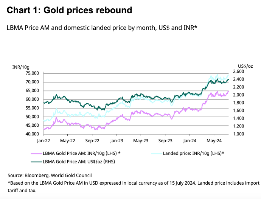Click the May-23 x-axis label
Image resolution: width=261 pixels, height=199 pixels.
[141, 140]
